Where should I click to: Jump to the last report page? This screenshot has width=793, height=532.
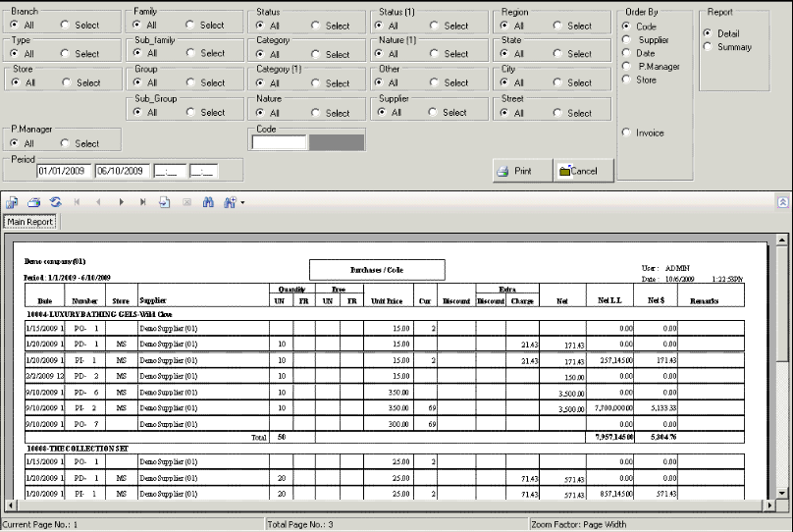(142, 201)
